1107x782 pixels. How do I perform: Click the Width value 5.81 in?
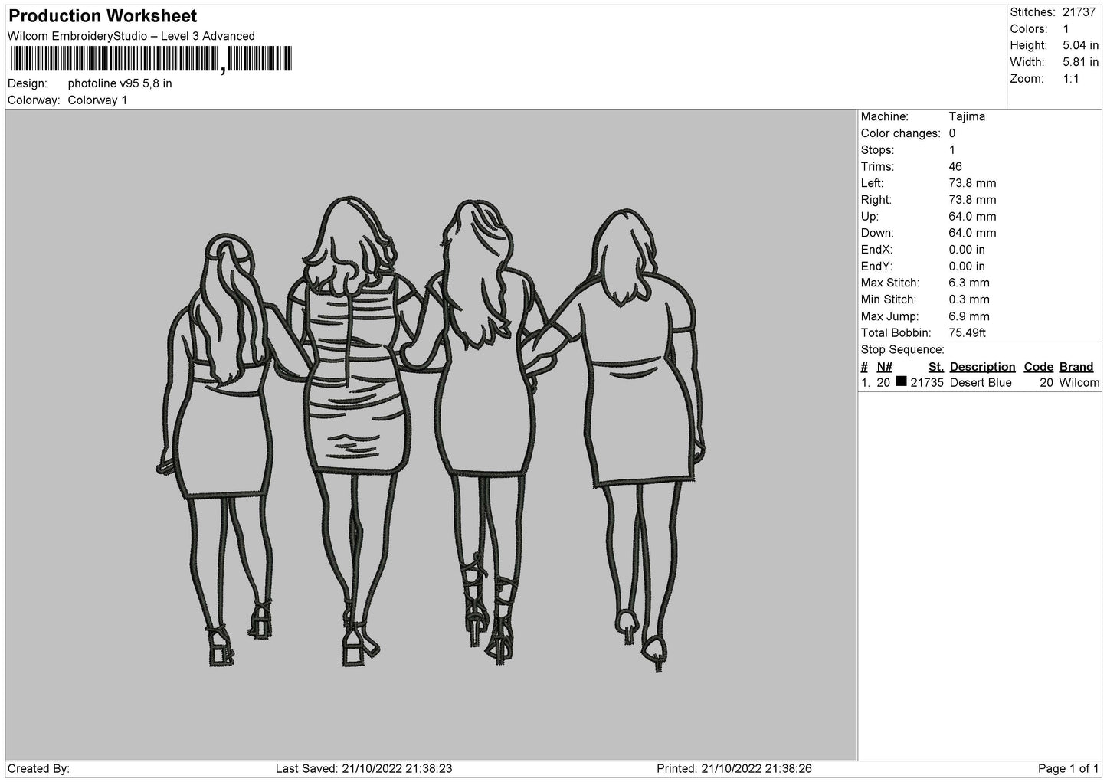(x=1081, y=62)
